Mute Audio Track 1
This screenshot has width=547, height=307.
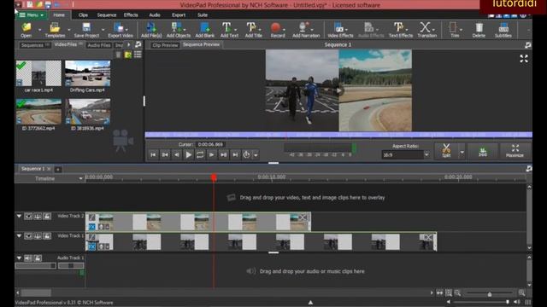(28, 258)
